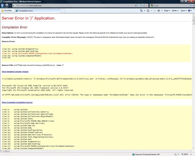Click the red Line 17 MsiAdoptionHelper source line
Image resolution: width=195 pixels, height=156 pixels.
(x=37, y=54)
